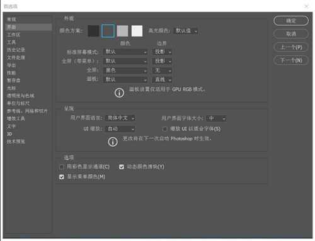The width and height of the screenshot is (315, 241).
Task: Select the white color scheme swatch
Action: coord(137,31)
